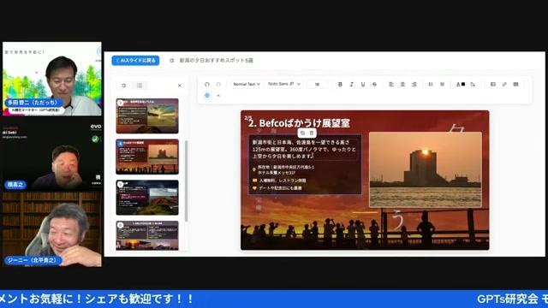Open the 'Normal Text' style dropdown

(x=247, y=84)
